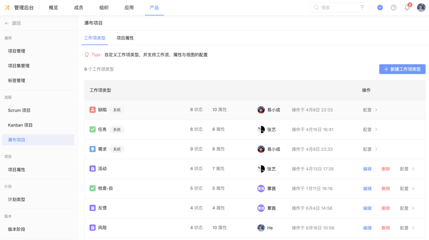Open the search filter dropdown
This screenshot has height=240, width=429.
tap(362, 7)
